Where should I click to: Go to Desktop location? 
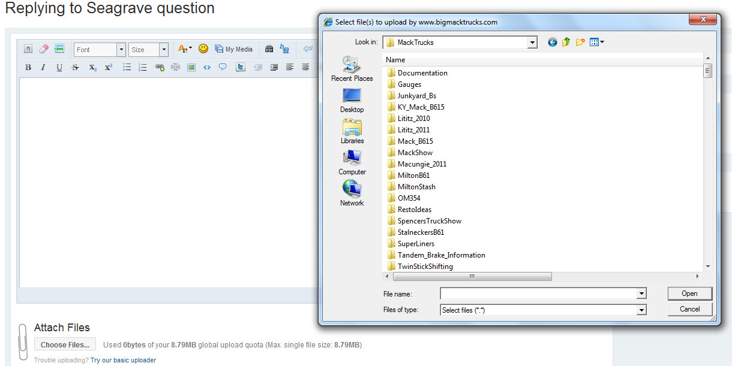click(x=352, y=100)
